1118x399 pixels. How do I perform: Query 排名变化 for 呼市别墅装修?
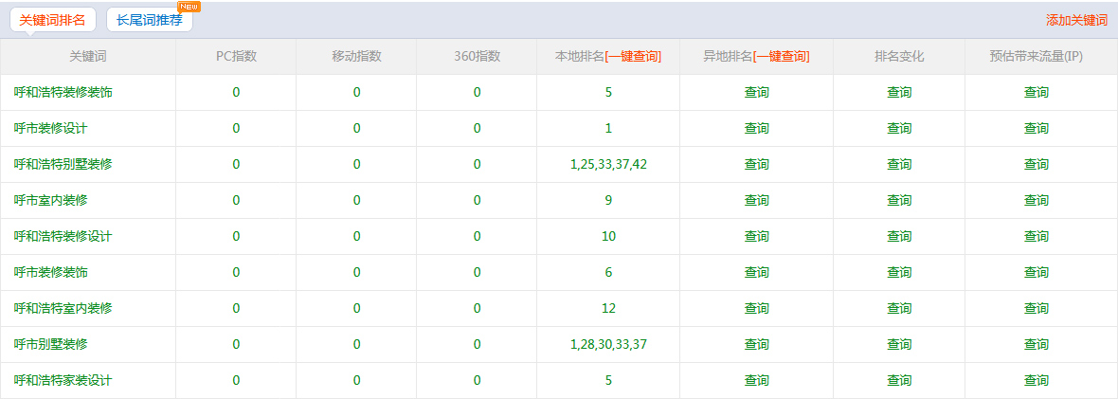coord(898,345)
